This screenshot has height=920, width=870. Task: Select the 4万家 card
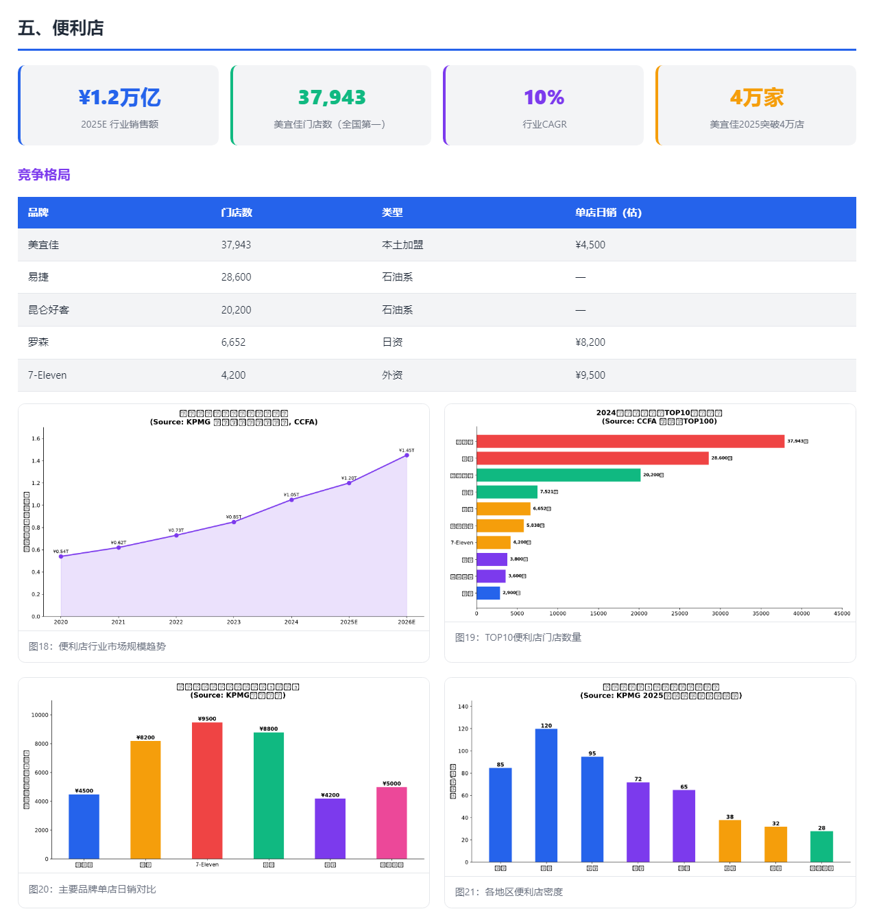[x=756, y=105]
